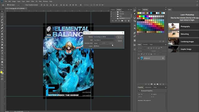The height and width of the screenshot is (112, 199).
Task: Click the delete trash icon in Actions panel
Action: pyautogui.click(x=129, y=21)
